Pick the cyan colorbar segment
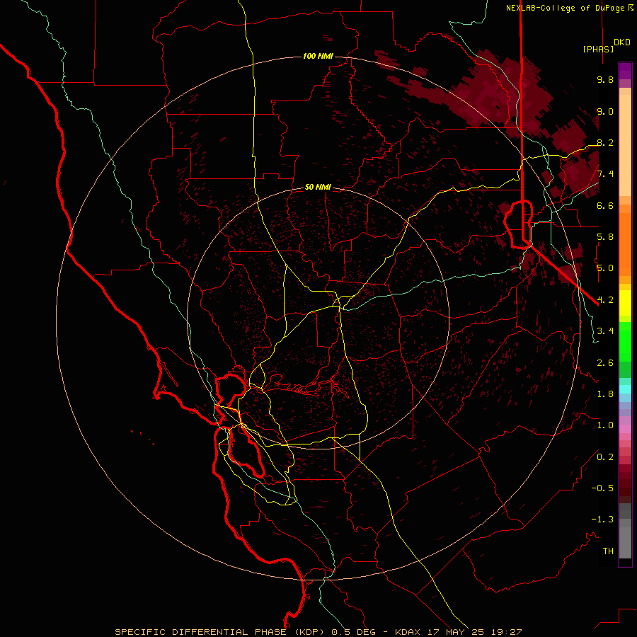 [x=625, y=389]
